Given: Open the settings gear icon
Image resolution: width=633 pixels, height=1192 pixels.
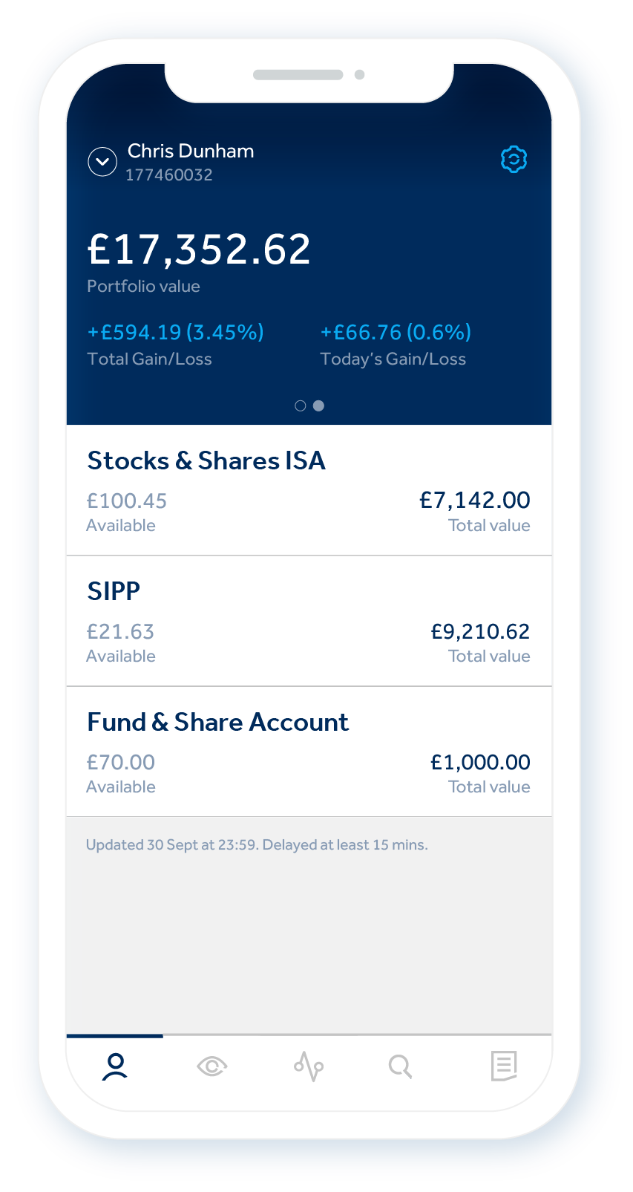Looking at the screenshot, I should (514, 160).
